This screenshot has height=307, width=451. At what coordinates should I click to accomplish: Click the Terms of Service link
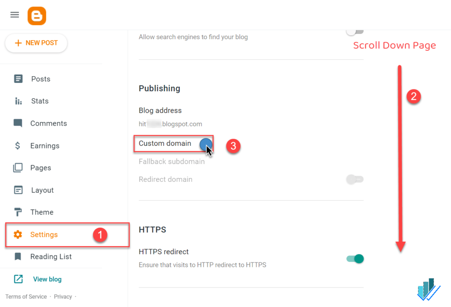(26, 296)
